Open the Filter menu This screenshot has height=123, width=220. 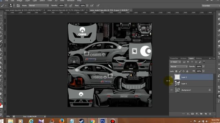(x=50, y=1)
